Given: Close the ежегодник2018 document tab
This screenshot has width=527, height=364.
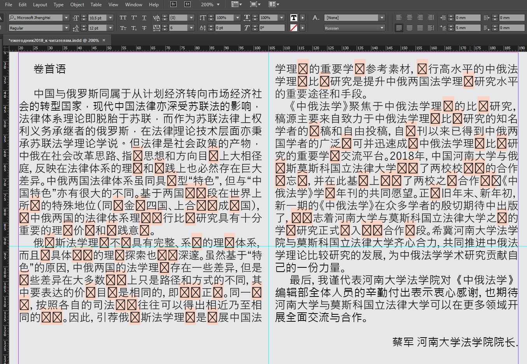Looking at the screenshot, I should (x=104, y=40).
